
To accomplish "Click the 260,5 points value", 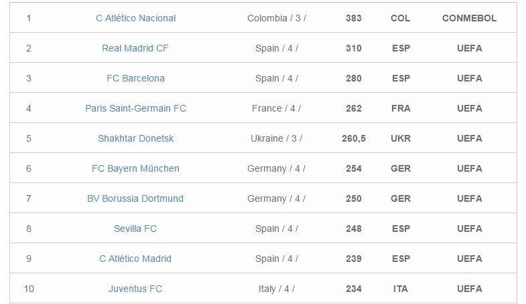I will click(353, 138).
